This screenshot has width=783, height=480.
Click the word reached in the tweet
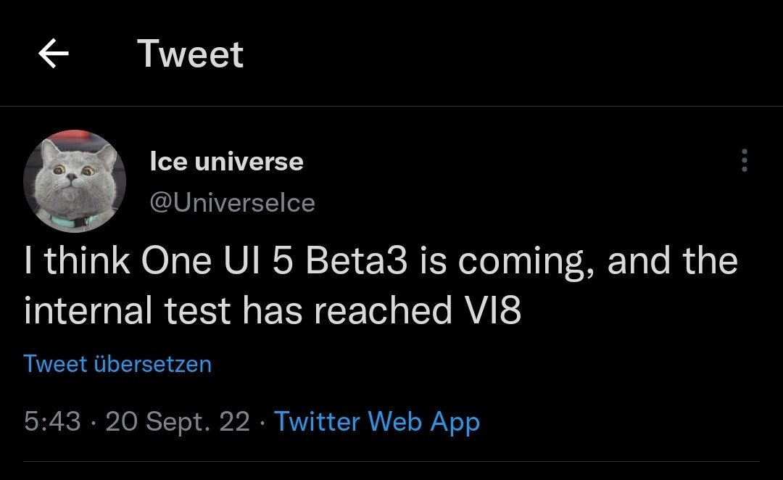tap(383, 310)
